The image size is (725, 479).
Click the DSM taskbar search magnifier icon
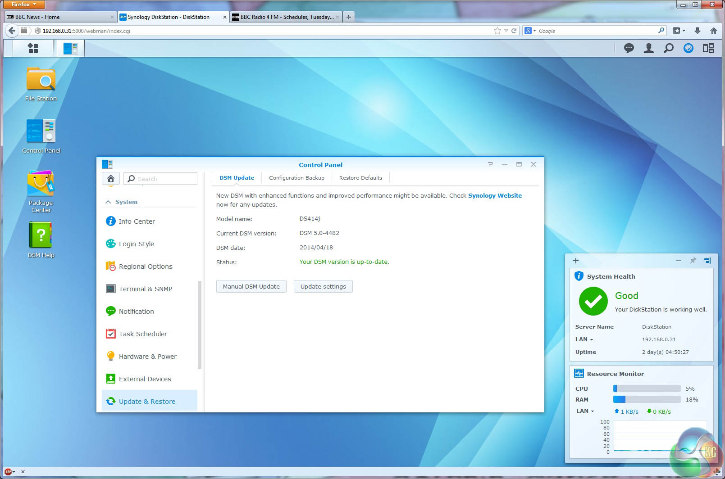pyautogui.click(x=668, y=48)
